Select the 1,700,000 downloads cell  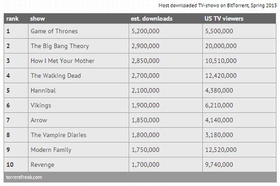(147, 165)
